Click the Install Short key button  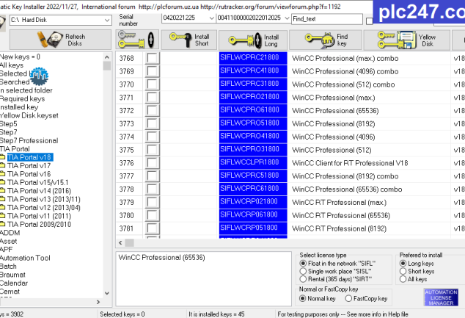[189, 40]
